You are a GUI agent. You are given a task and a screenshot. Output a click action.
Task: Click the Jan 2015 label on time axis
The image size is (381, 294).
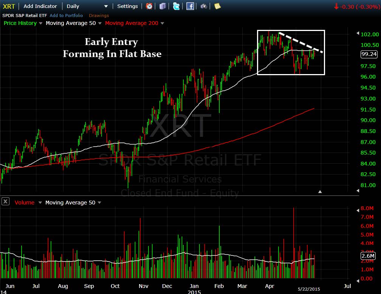(194, 289)
